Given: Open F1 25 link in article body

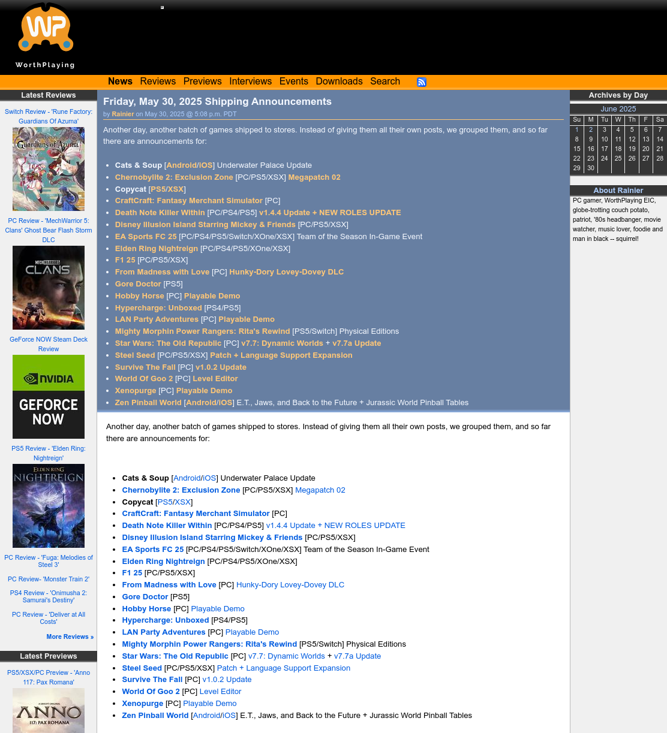Looking at the screenshot, I should point(132,573).
